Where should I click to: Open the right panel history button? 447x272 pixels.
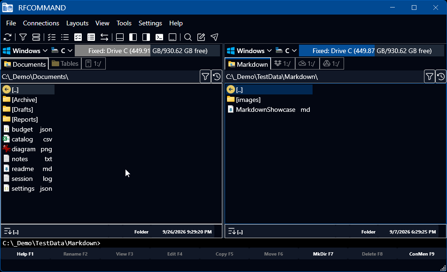441,77
